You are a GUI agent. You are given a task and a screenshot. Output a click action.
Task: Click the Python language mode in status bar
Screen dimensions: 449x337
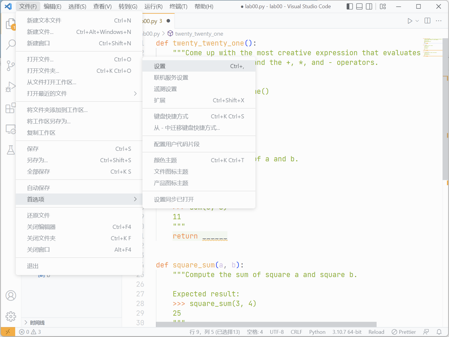317,332
